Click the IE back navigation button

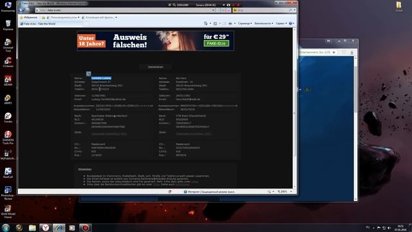21,10
